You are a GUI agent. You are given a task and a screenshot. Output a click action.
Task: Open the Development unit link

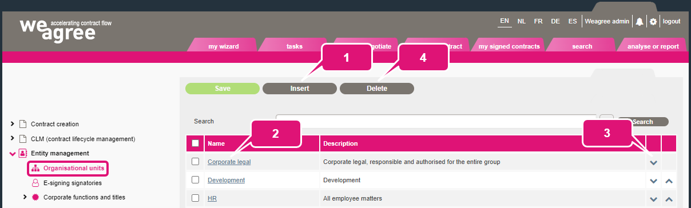pyautogui.click(x=226, y=180)
